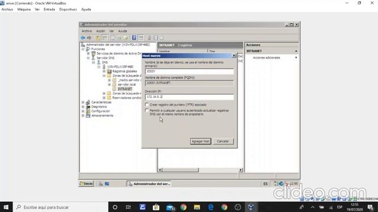This screenshot has width=378, height=212.
Task: Click the Registros globales folder icon
Action: pos(109,71)
